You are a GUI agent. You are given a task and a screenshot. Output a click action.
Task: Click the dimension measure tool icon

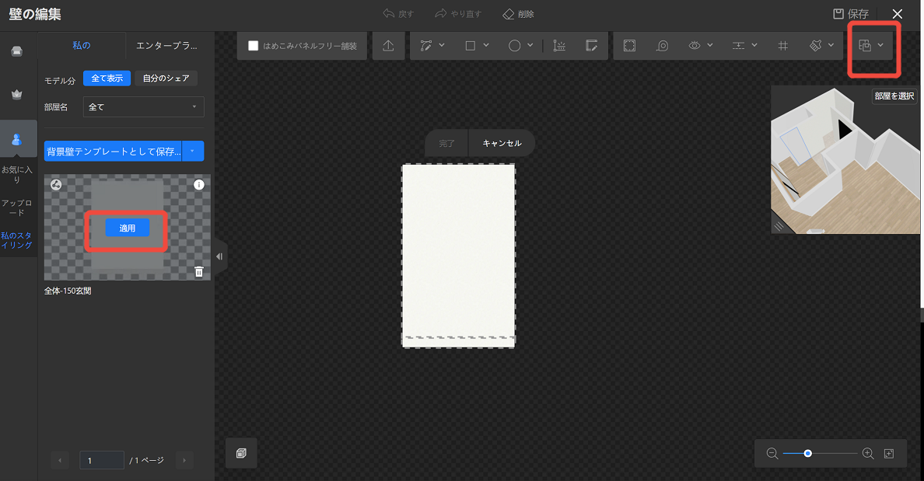click(559, 45)
